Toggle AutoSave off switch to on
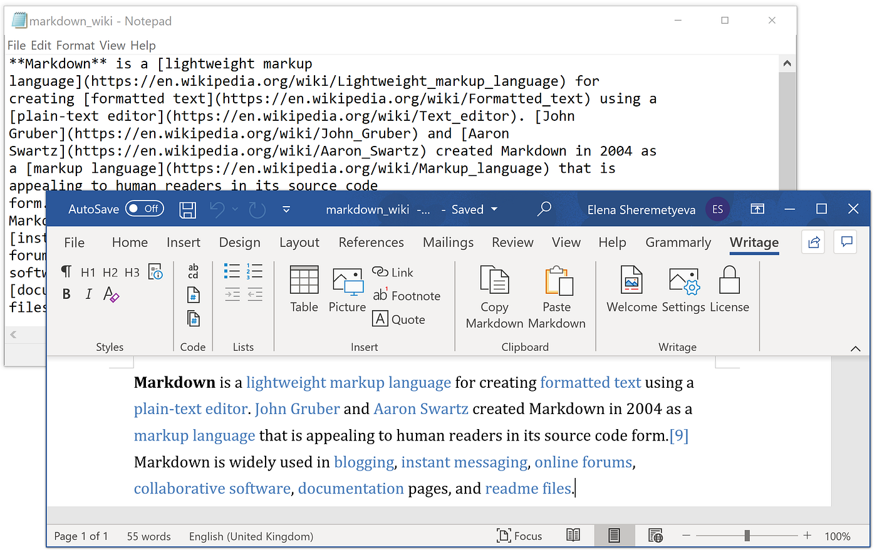Screen dimensions: 877x555 pos(144,209)
